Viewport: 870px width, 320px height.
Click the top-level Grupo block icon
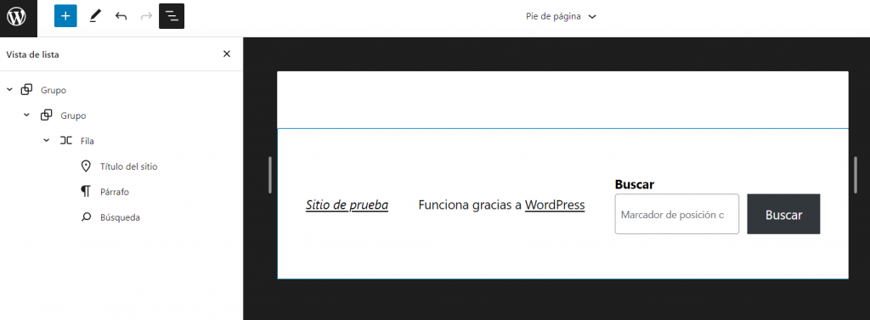[26, 89]
